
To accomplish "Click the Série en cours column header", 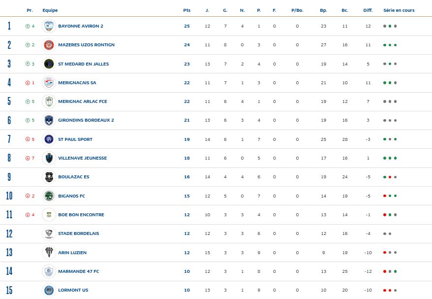I will [399, 10].
